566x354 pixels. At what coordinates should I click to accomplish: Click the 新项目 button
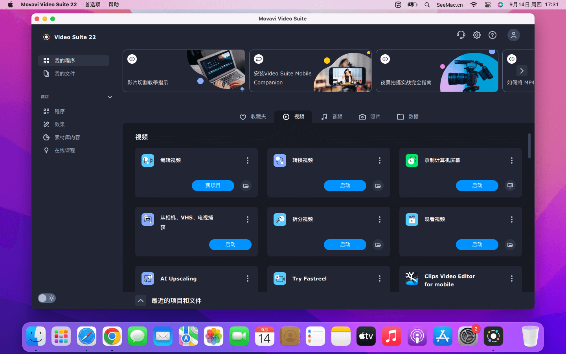point(213,186)
